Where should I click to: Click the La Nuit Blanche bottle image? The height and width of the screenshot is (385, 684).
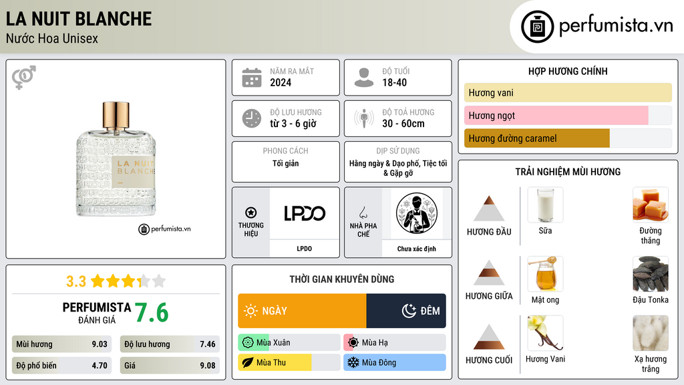116,159
